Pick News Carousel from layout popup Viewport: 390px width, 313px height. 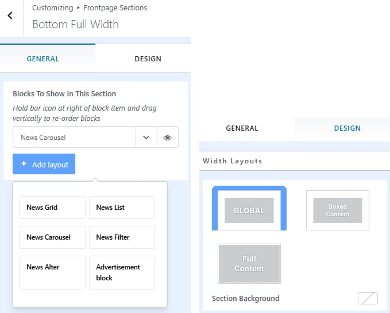click(52, 237)
